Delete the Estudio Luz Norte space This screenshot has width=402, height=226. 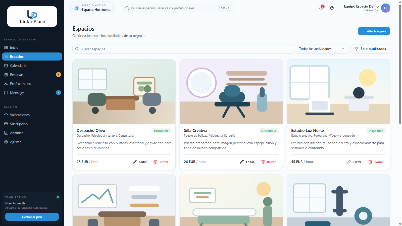(376, 162)
